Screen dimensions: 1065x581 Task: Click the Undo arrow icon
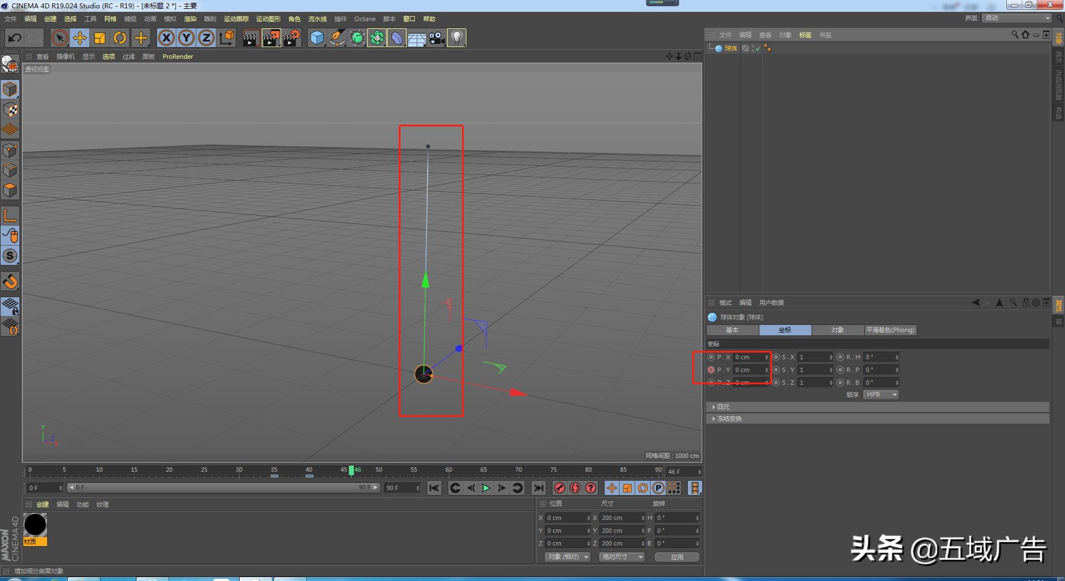(x=15, y=38)
